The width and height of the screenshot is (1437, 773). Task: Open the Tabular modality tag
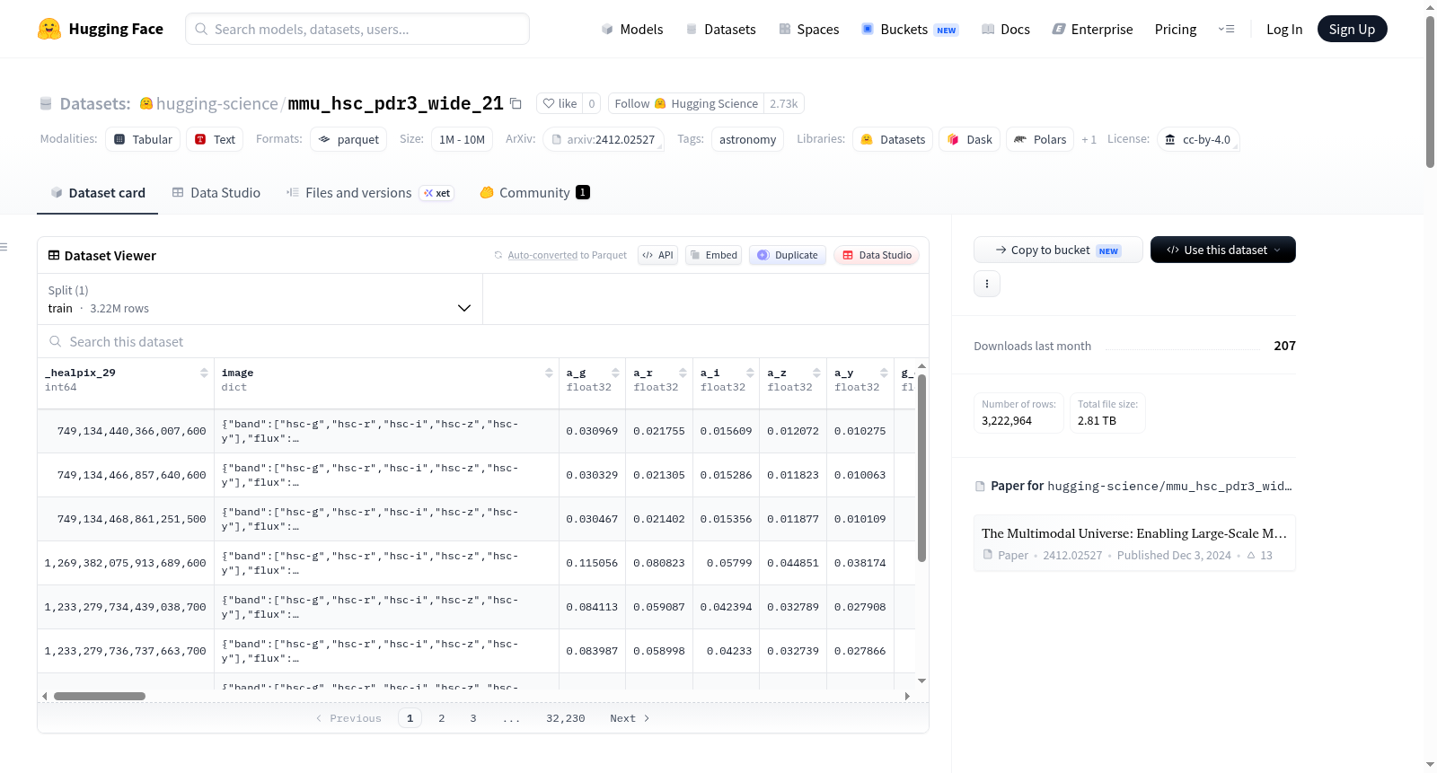click(x=143, y=139)
